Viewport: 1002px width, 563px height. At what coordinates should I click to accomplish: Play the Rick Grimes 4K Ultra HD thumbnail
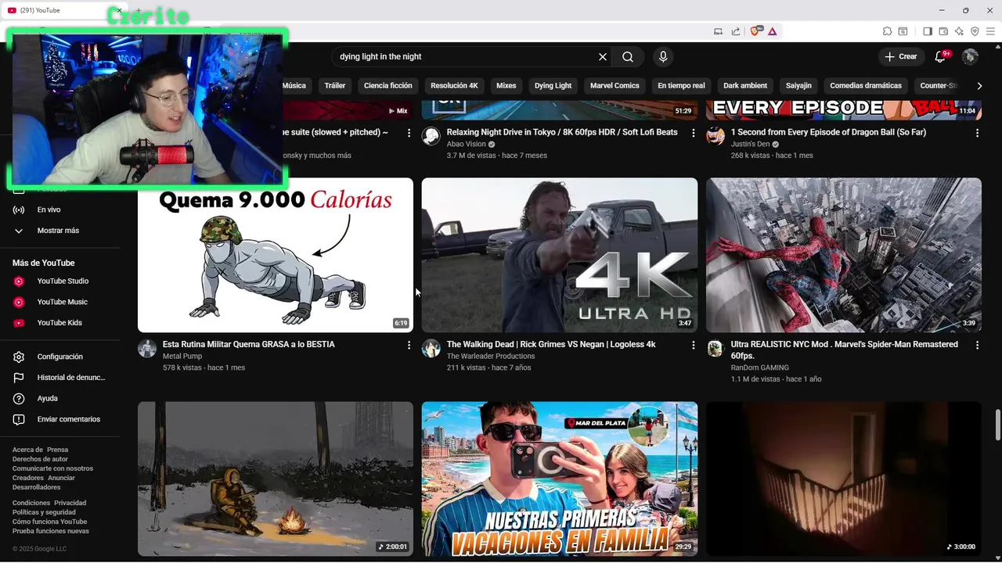click(560, 255)
